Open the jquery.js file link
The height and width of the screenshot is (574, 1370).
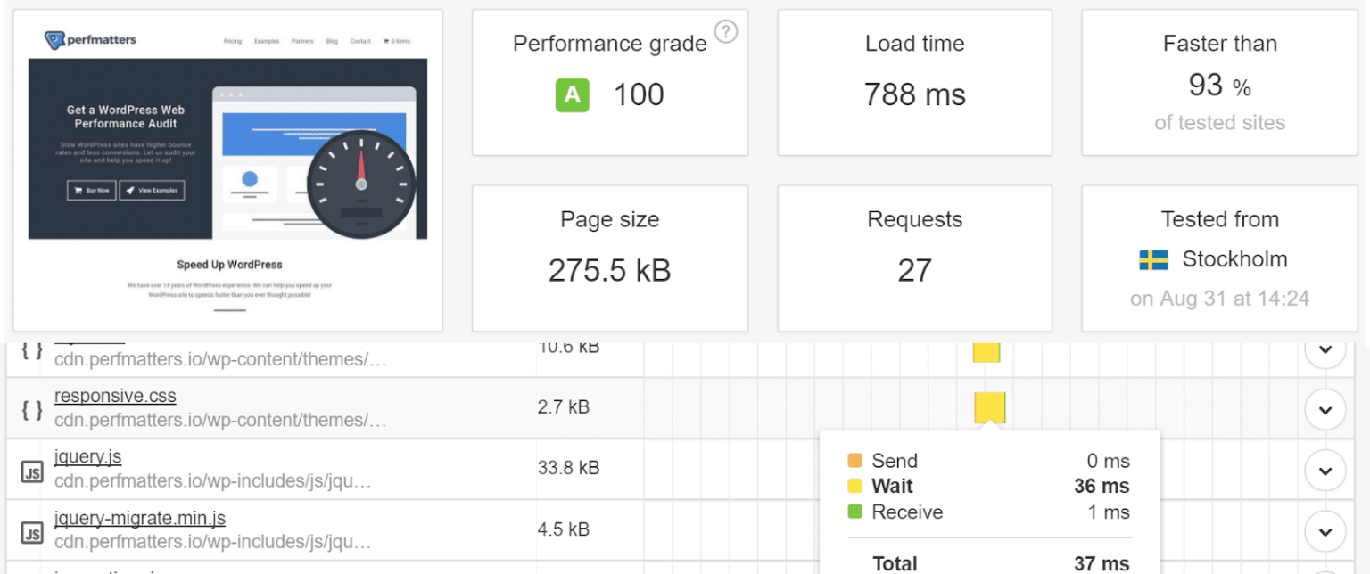87,456
